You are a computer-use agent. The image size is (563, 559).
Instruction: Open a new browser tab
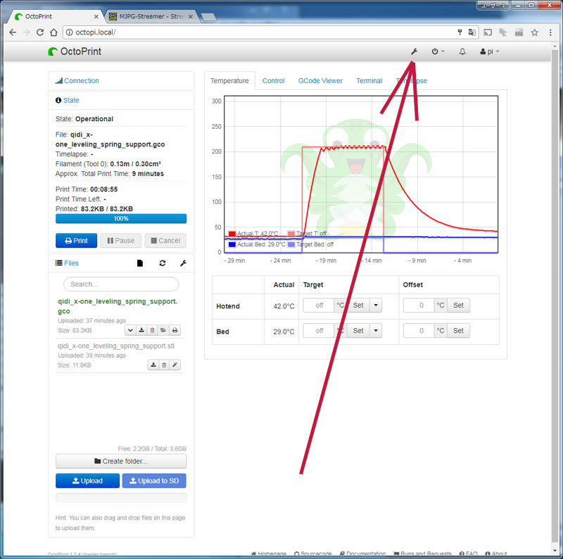point(208,17)
